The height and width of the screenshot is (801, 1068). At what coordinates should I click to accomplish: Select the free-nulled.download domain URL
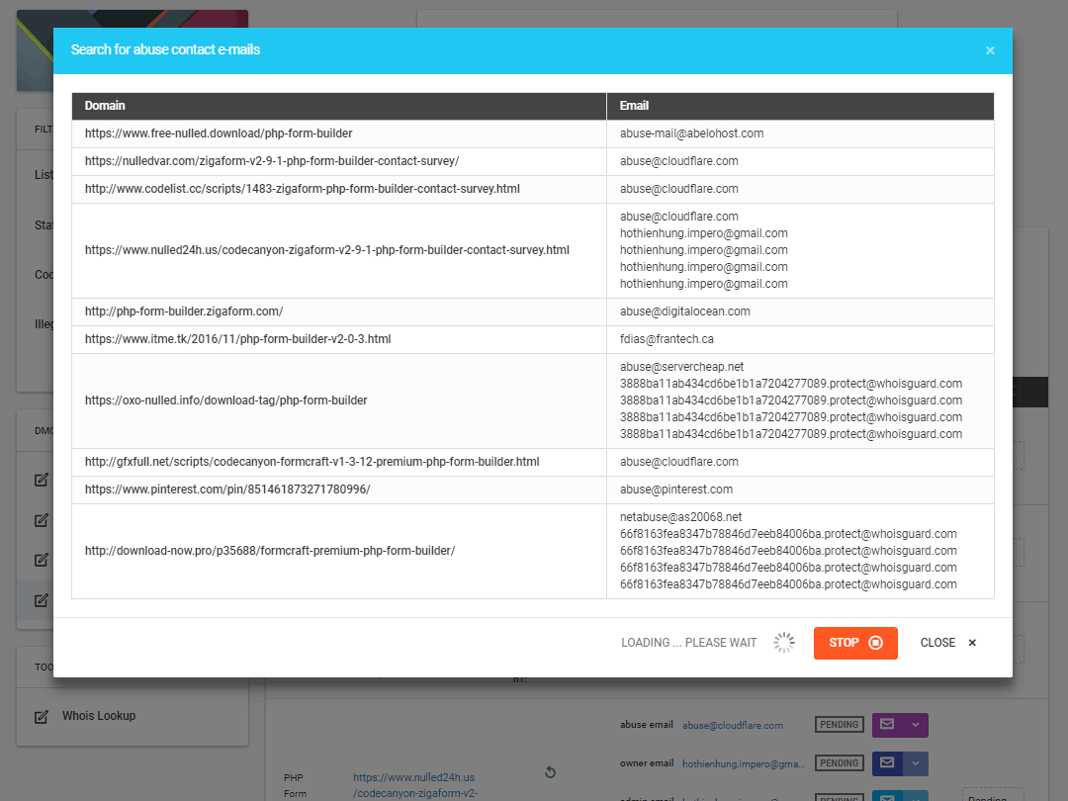(x=219, y=133)
